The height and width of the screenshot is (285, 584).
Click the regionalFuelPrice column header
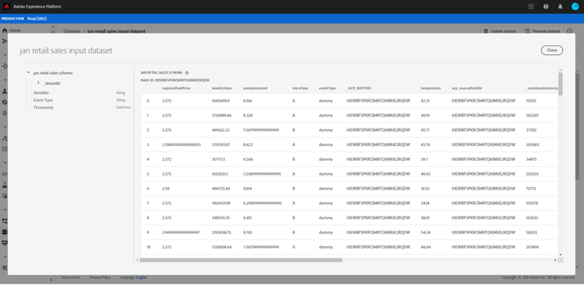pyautogui.click(x=176, y=88)
